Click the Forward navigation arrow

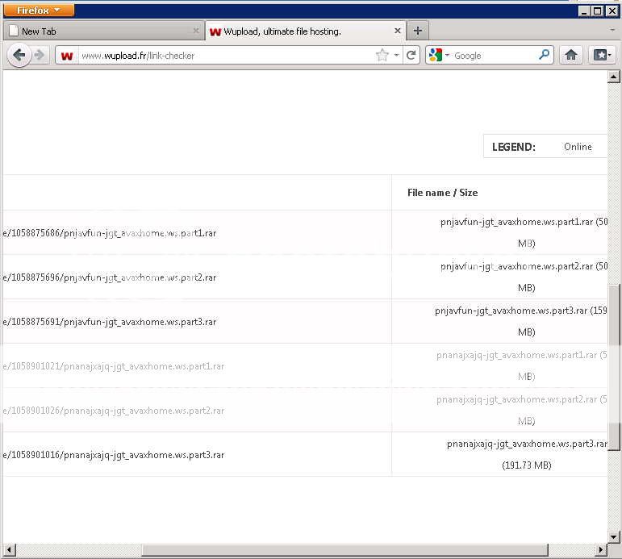pyautogui.click(x=39, y=55)
